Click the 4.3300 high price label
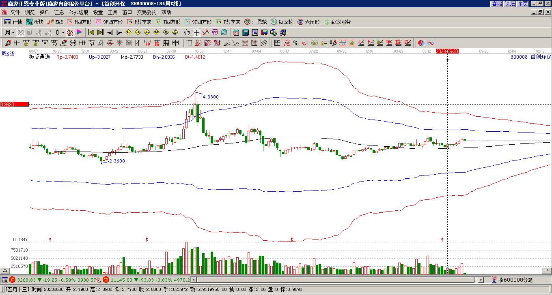552x295 pixels. (x=211, y=97)
